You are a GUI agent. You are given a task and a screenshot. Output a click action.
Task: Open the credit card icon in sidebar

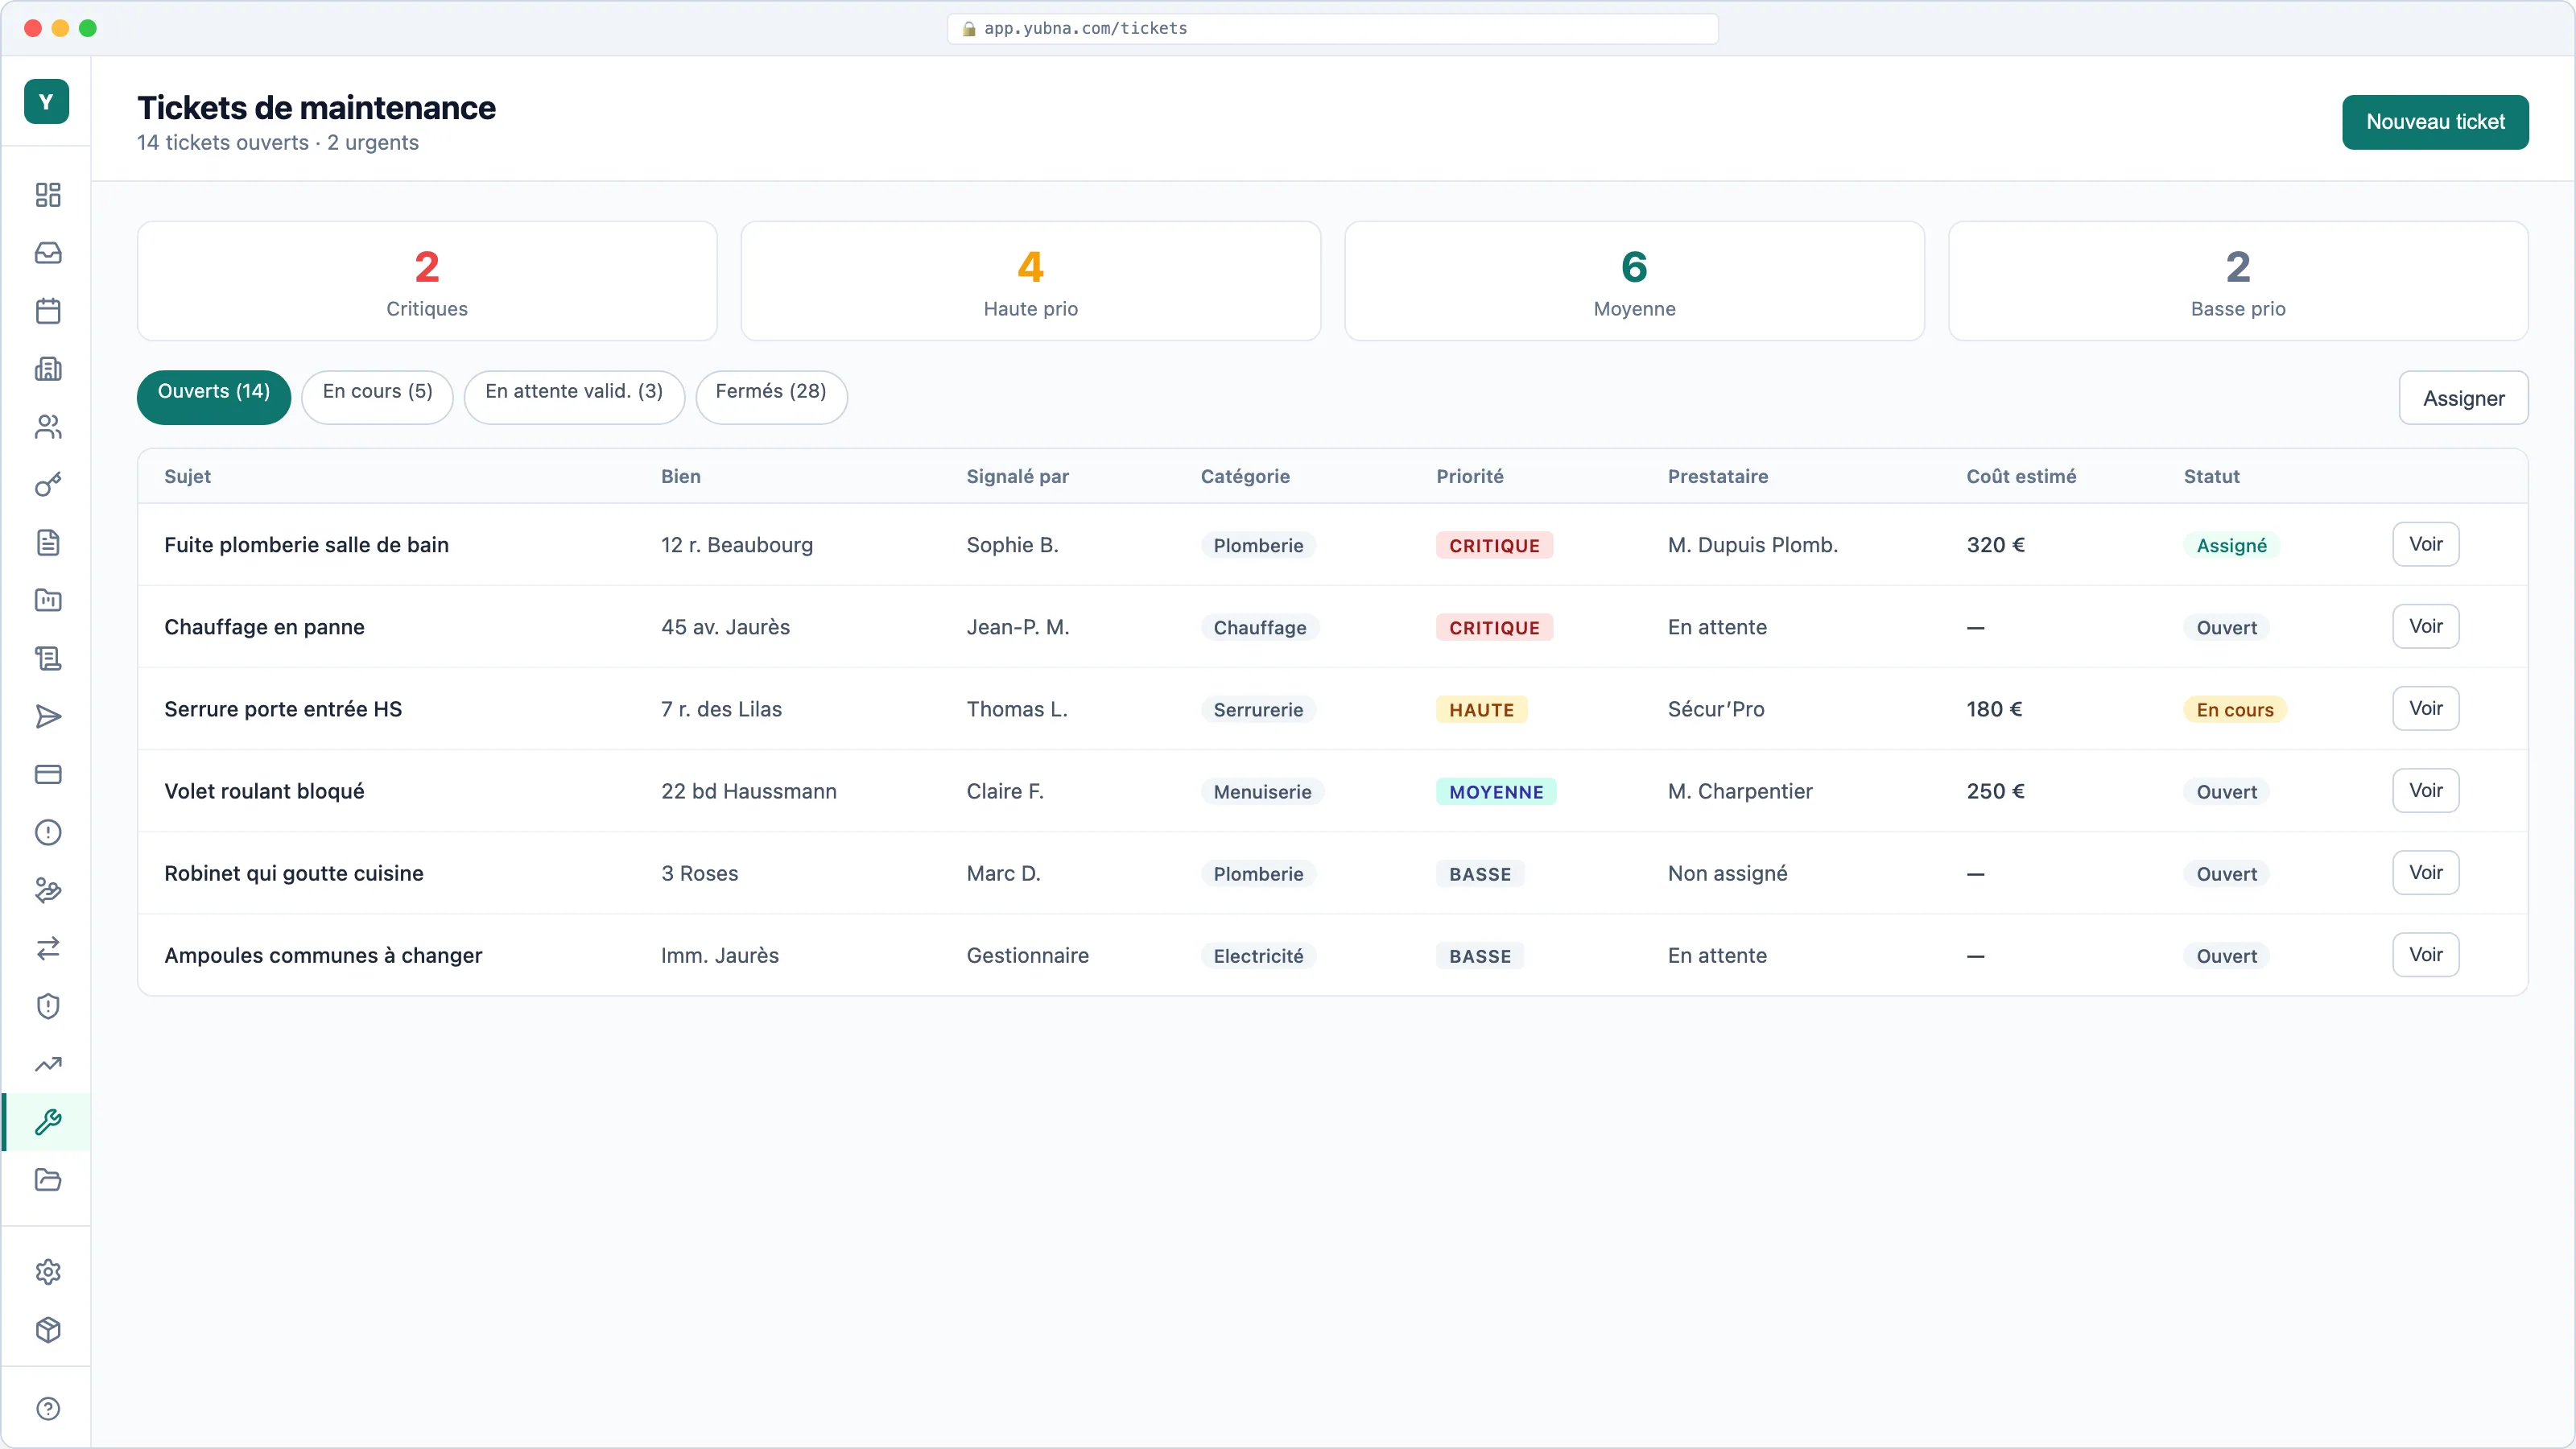48,775
